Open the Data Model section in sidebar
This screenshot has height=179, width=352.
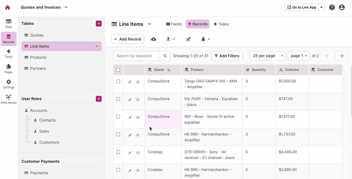(9, 99)
